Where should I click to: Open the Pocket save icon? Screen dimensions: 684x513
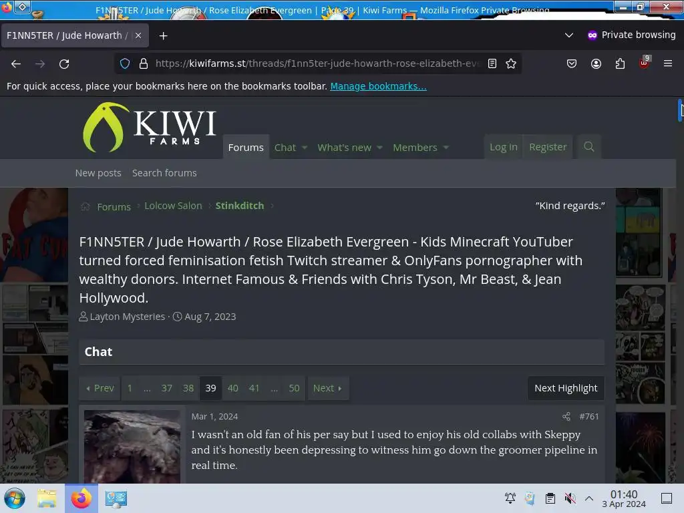tap(572, 63)
